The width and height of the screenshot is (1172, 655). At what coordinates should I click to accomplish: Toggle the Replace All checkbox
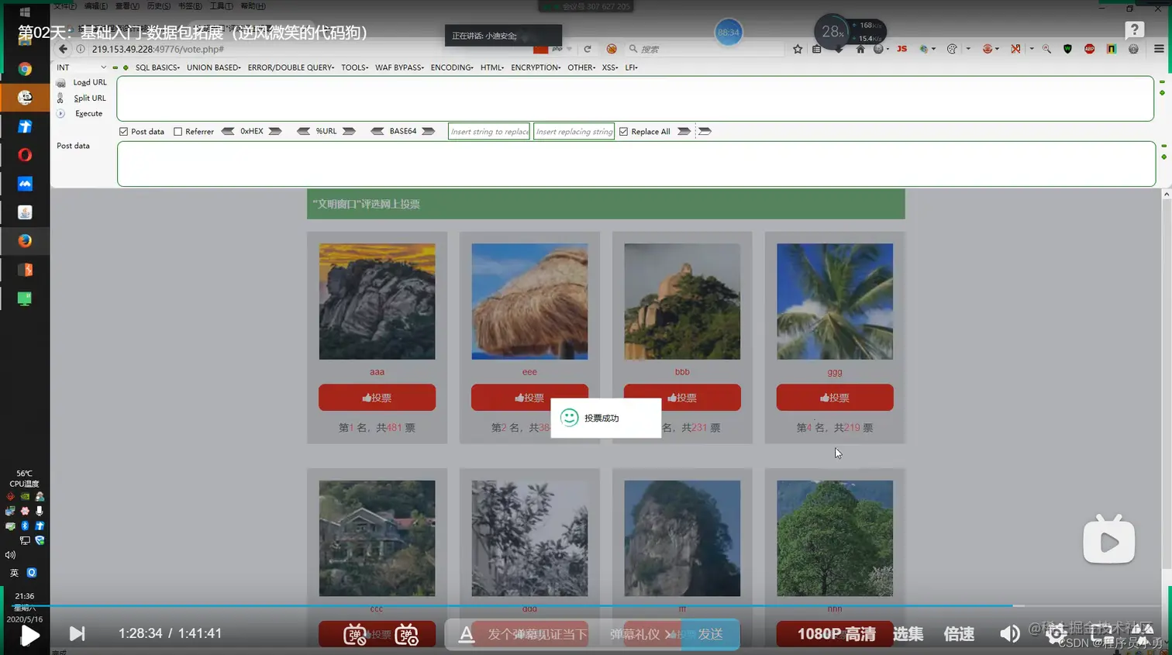pos(623,132)
